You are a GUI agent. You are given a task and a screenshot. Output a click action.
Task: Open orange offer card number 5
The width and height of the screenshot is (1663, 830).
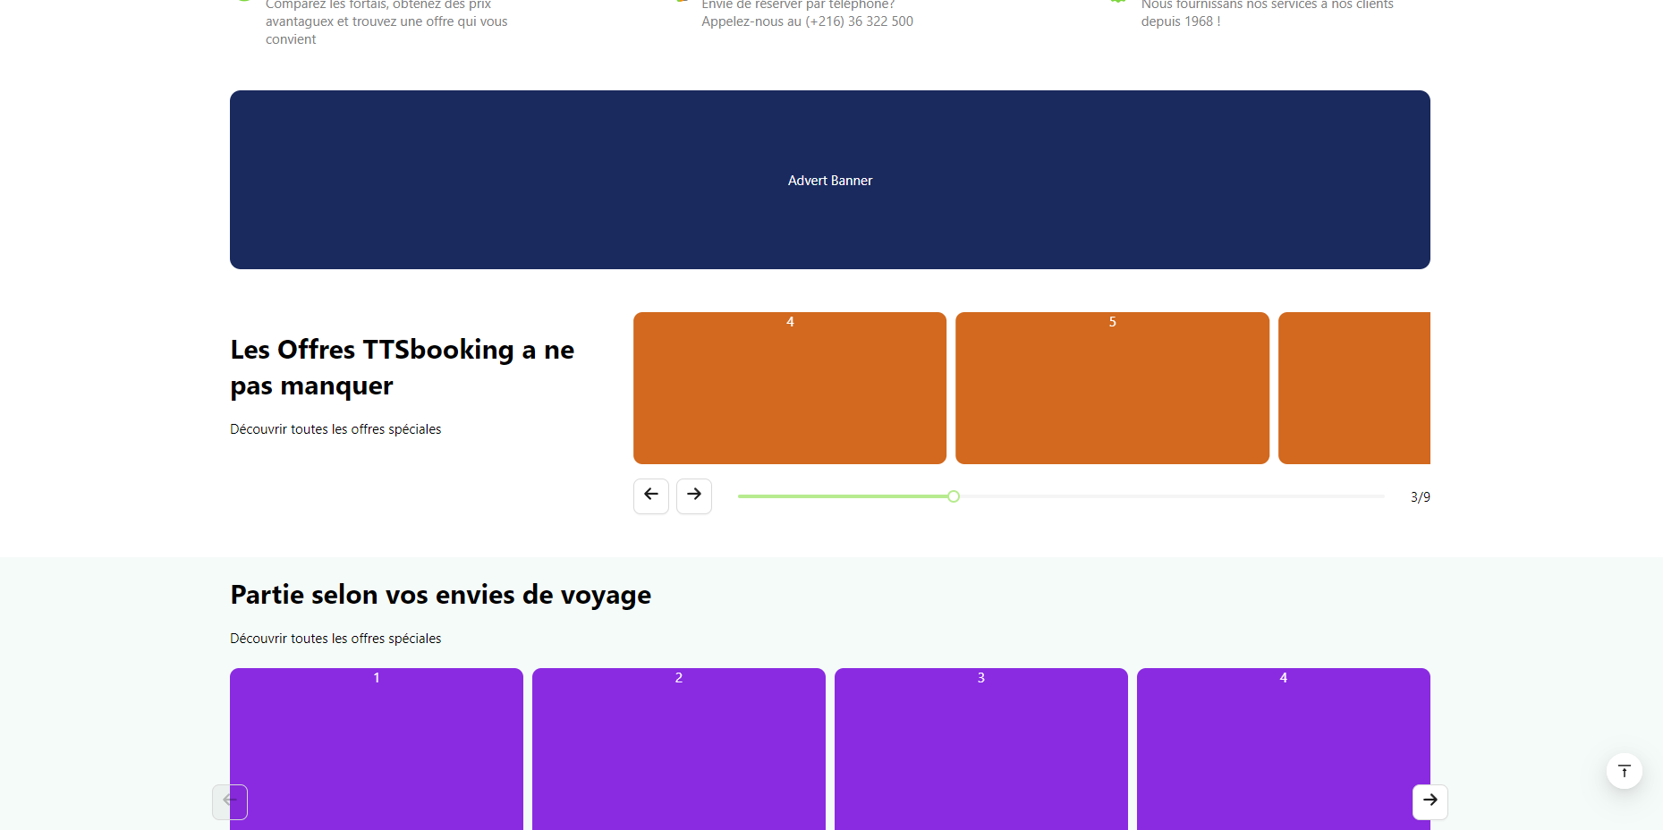1112,388
